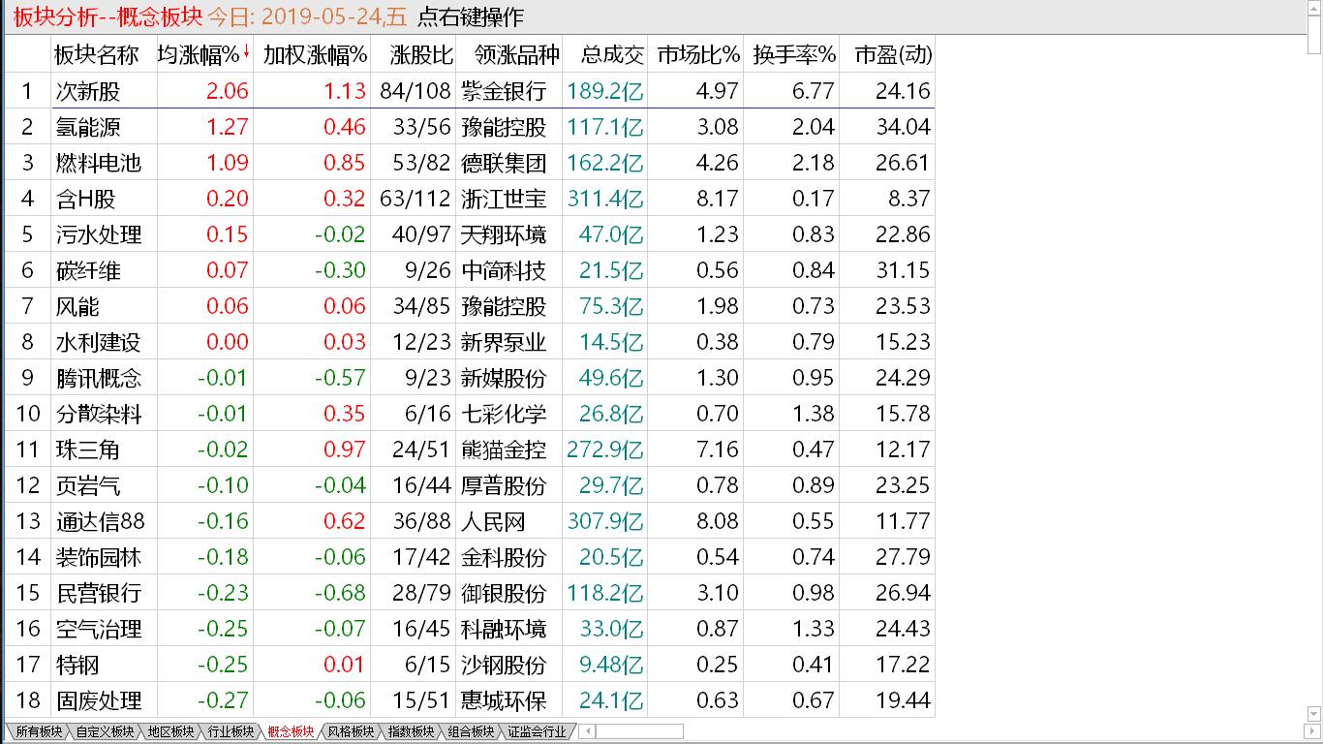Select the 分散染料 sector row

(469, 414)
